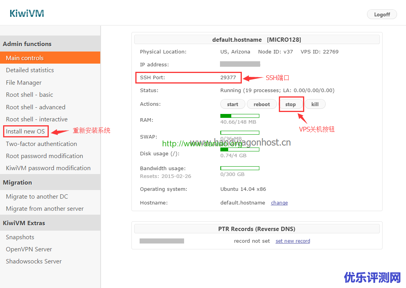Screen dimensions: 406x288
Task: Open Root password modification
Action: click(44, 156)
